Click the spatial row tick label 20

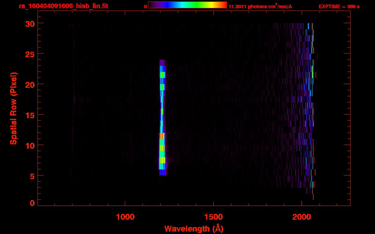(x=30, y=84)
